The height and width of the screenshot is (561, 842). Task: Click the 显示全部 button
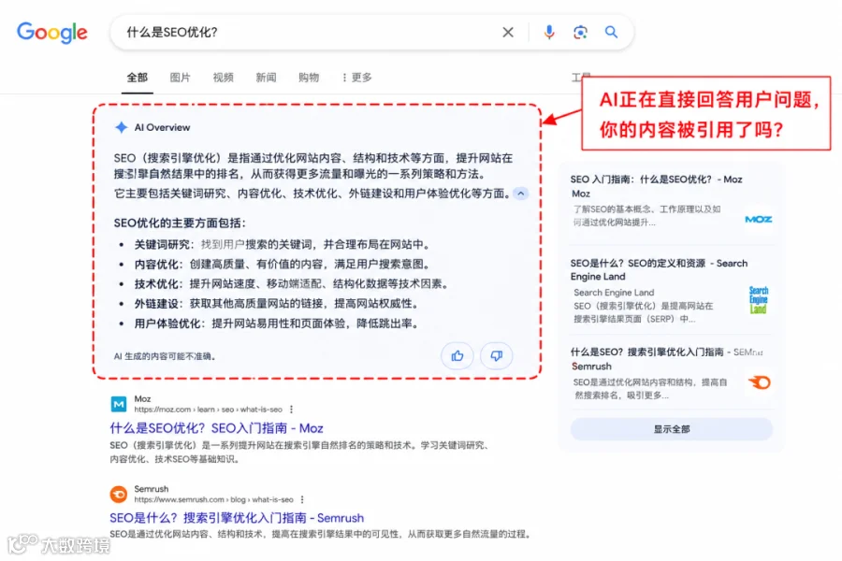[671, 429]
